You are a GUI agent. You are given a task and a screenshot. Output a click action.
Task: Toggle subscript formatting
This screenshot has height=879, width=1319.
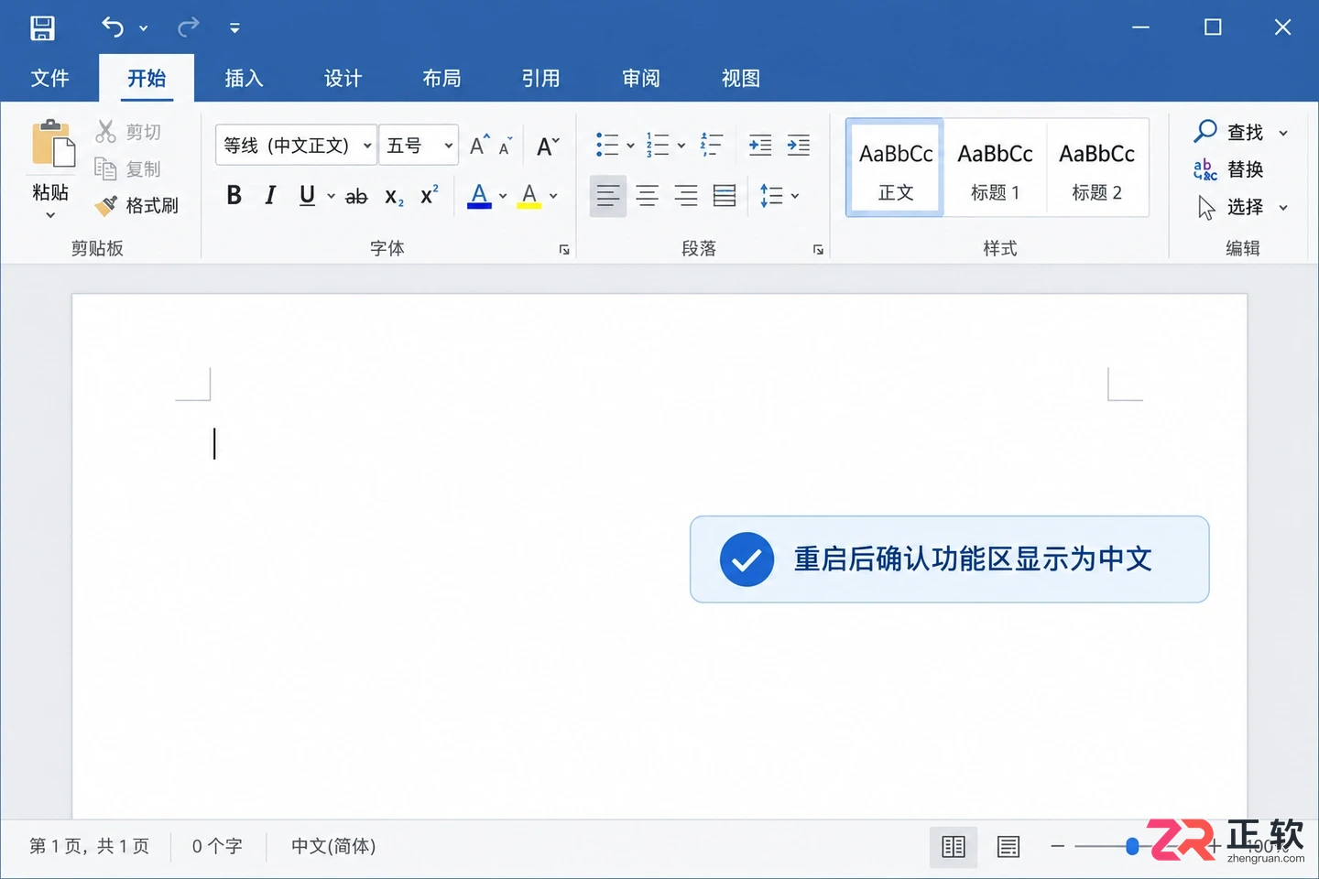(394, 196)
